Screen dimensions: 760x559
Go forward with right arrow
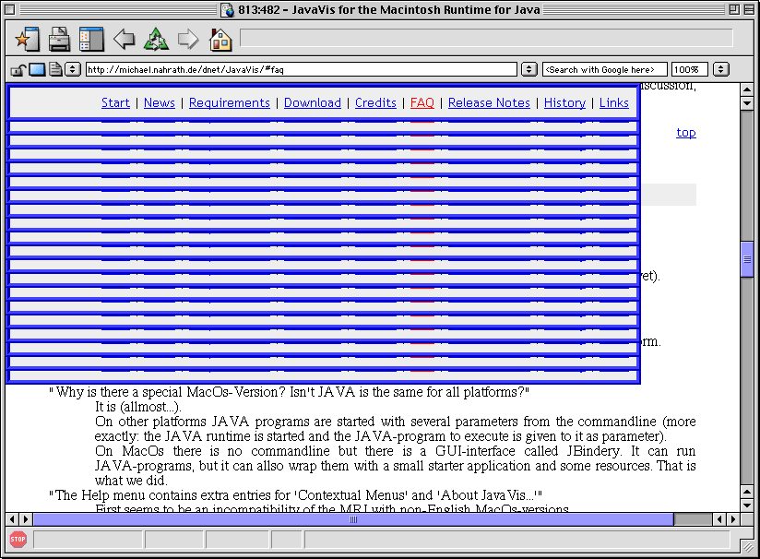(188, 40)
